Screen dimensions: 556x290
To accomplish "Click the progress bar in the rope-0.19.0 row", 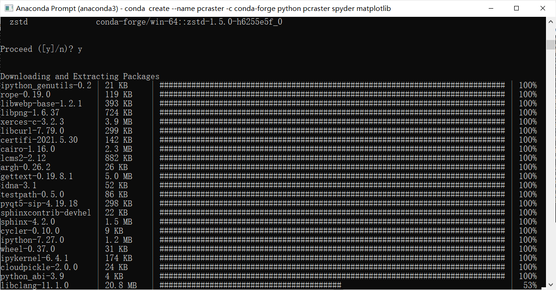I will pyautogui.click(x=332, y=95).
